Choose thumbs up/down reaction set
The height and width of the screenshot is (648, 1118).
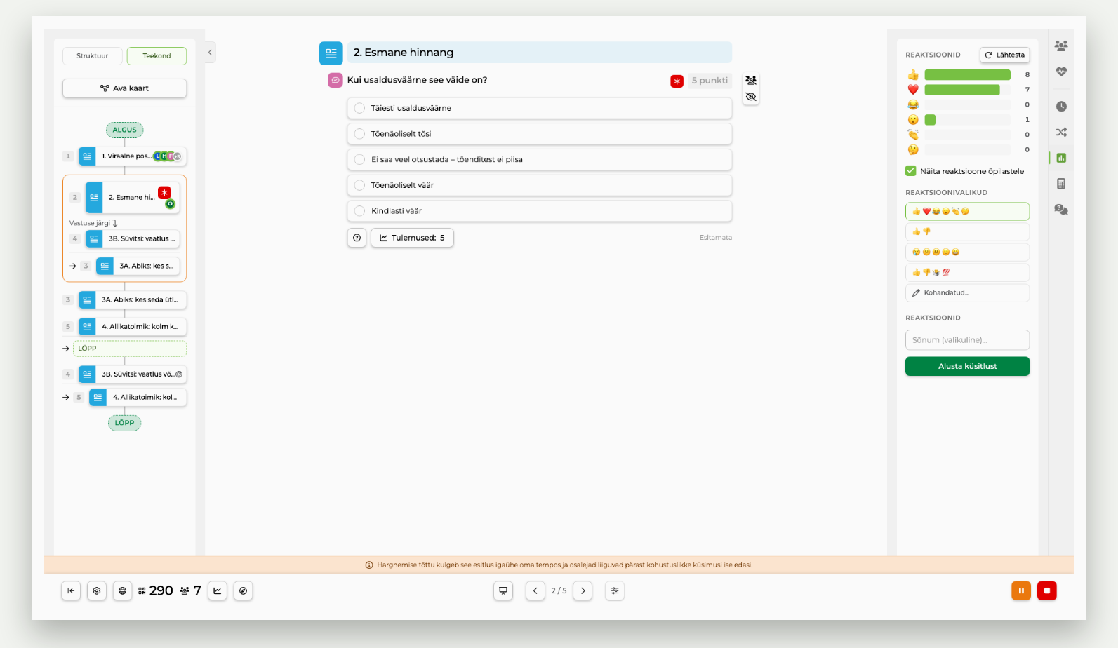point(967,231)
